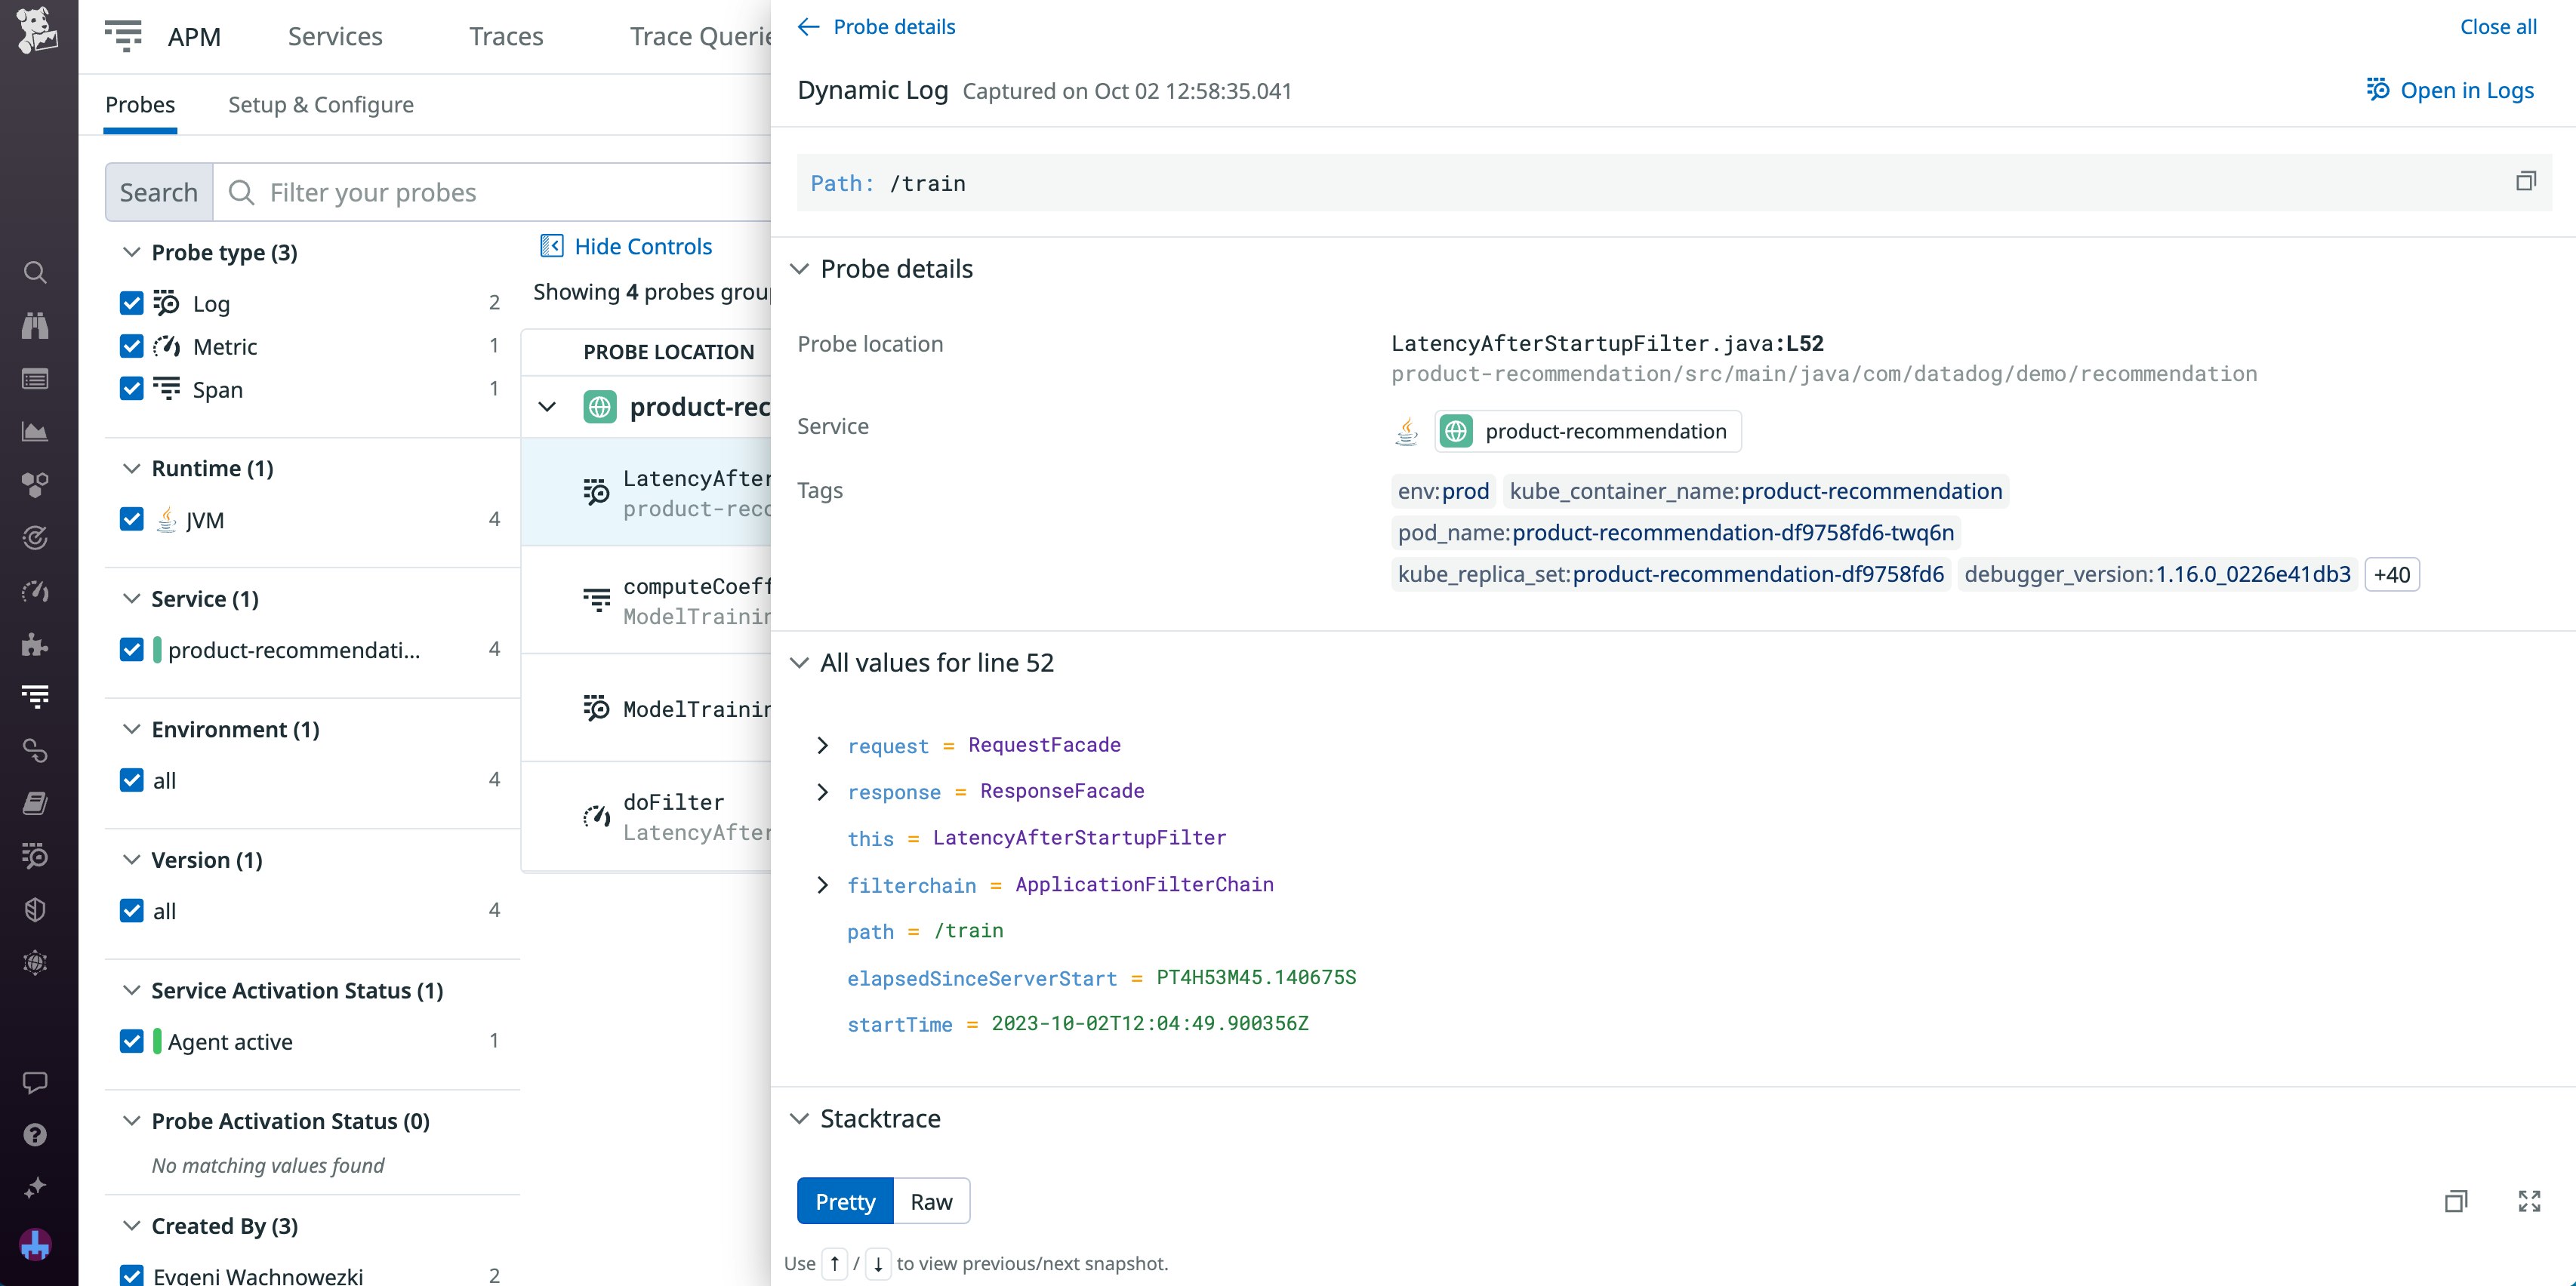The width and height of the screenshot is (2576, 1286).
Task: Expand the request RequestFacade value
Action: [x=822, y=745]
